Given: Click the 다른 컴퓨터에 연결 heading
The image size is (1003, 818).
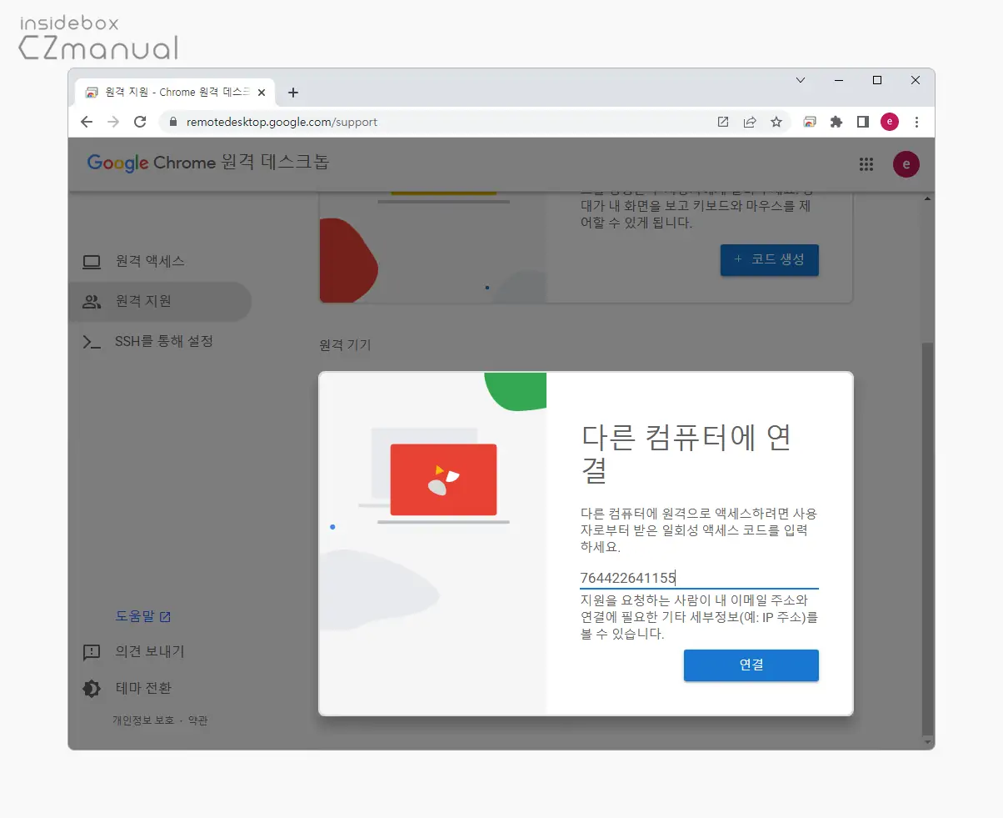Looking at the screenshot, I should click(x=685, y=454).
